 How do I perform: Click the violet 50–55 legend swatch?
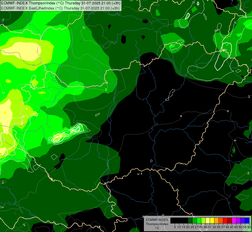pos(243,221)
